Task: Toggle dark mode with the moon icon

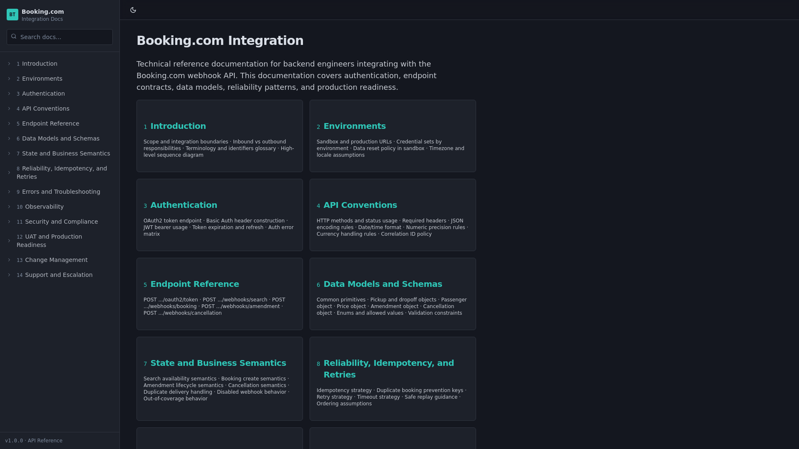Action: [133, 10]
